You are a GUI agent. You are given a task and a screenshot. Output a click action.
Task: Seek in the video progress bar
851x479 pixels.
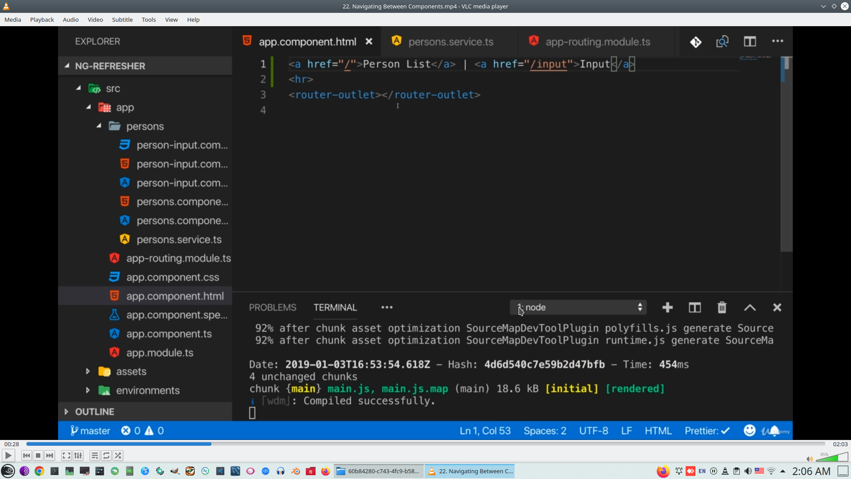point(425,444)
